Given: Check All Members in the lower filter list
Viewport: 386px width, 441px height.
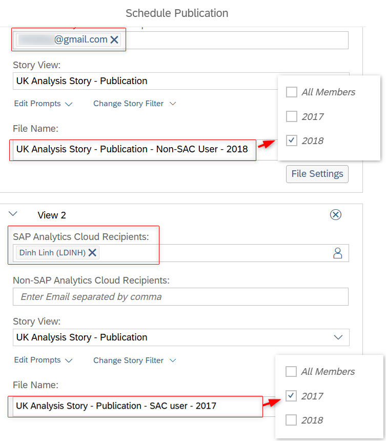Looking at the screenshot, I should [x=291, y=372].
